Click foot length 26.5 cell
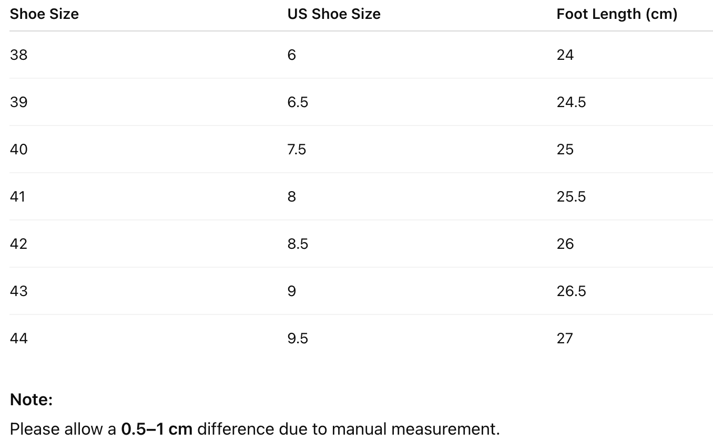The height and width of the screenshot is (442, 713). click(x=571, y=291)
